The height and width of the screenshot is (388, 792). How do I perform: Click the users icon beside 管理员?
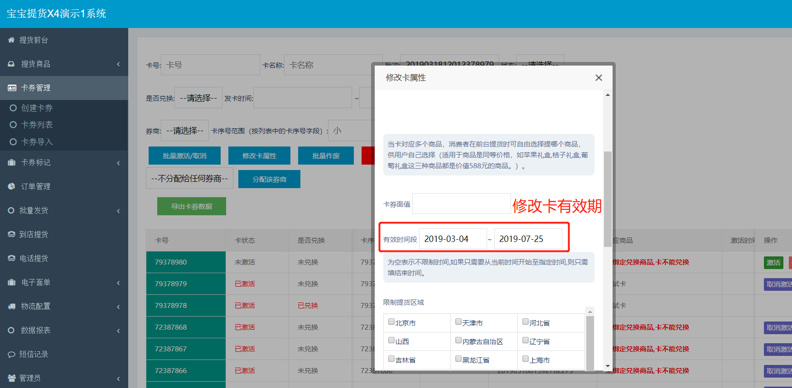pos(12,378)
